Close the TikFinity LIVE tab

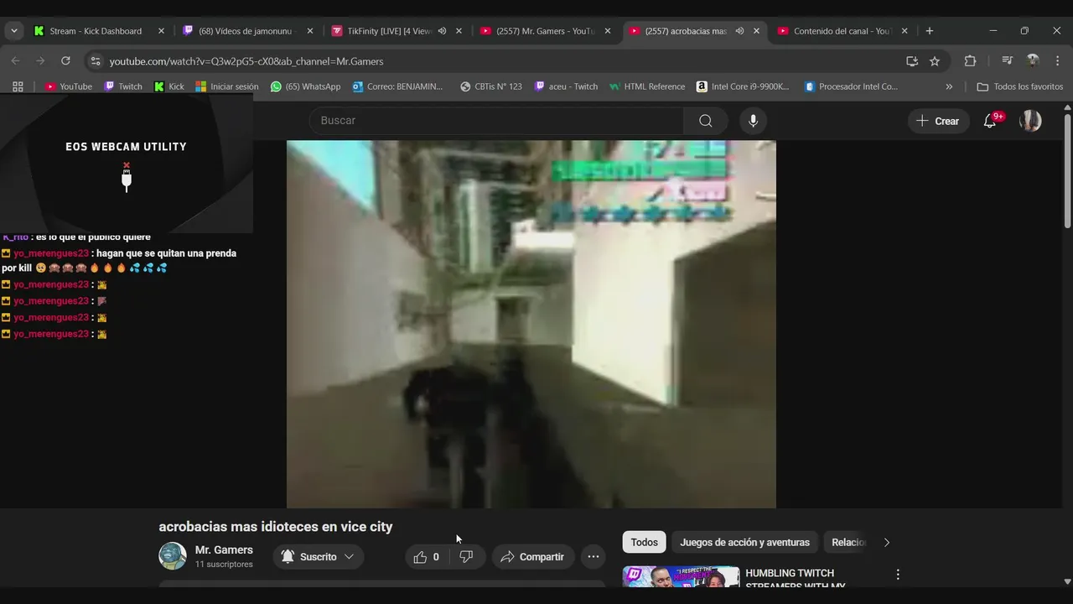pos(459,31)
